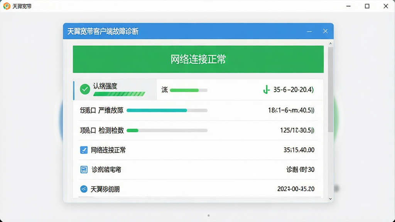Minimize the 天翼宽带客户端故障诊断 dialog

tap(309, 32)
